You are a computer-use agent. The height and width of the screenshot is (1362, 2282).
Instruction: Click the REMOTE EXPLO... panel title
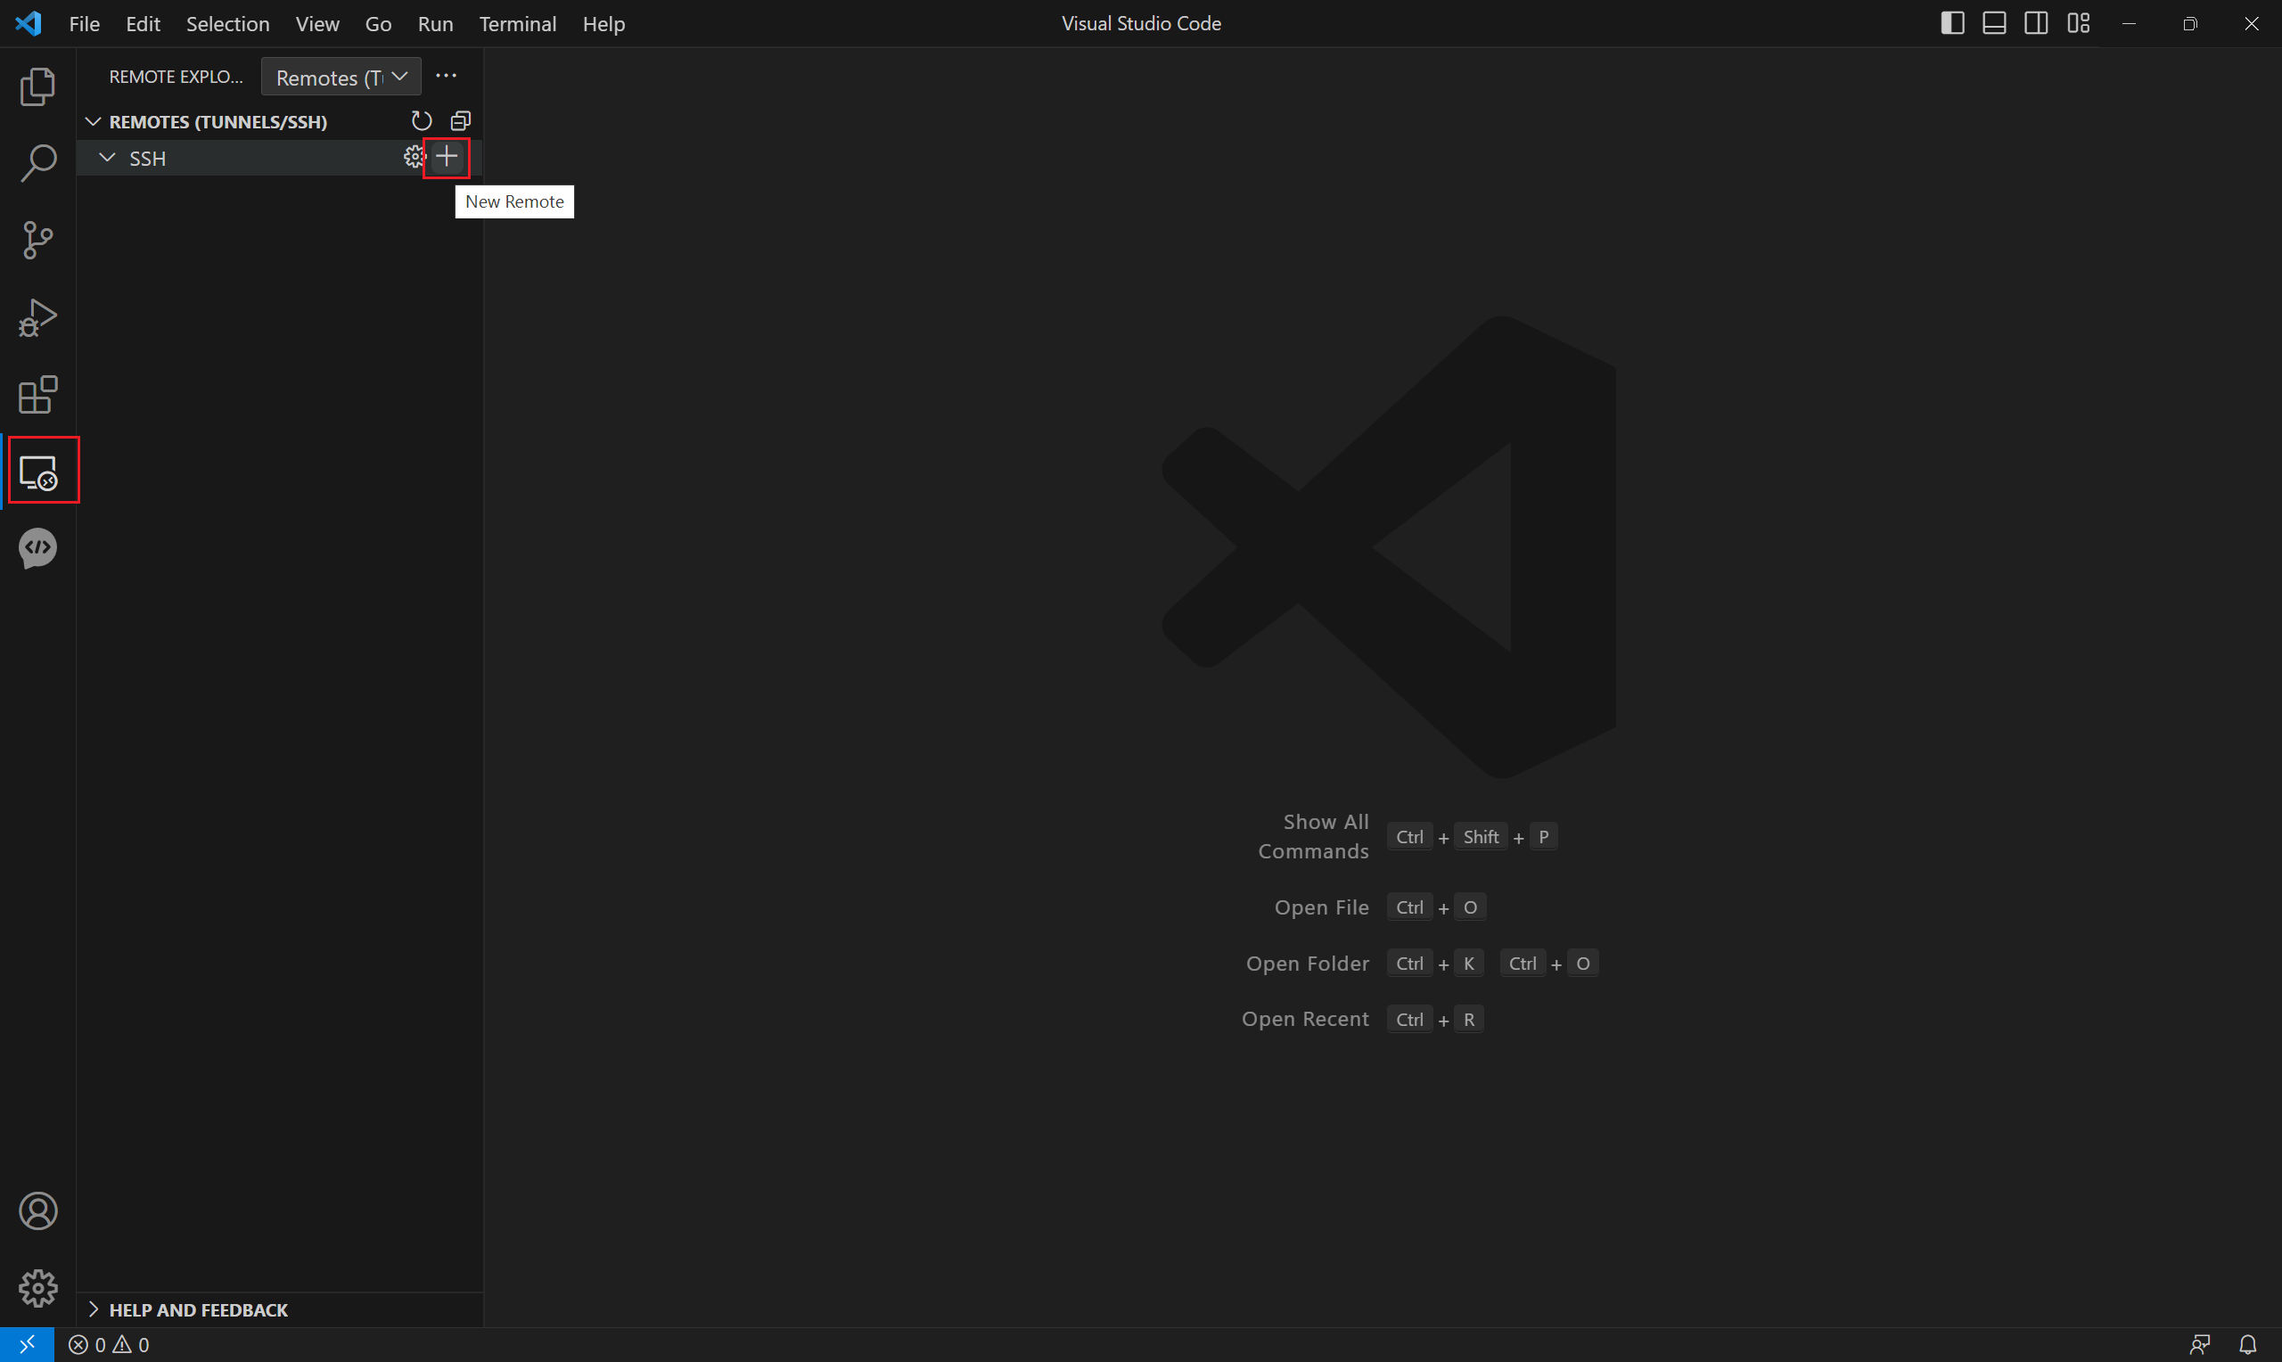click(x=176, y=77)
